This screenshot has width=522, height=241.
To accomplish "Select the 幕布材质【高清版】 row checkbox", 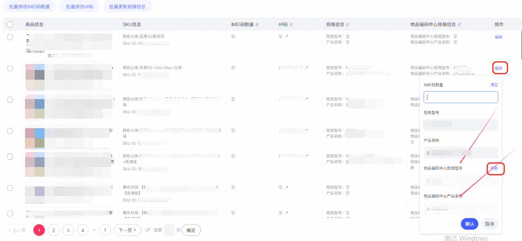I will [x=10, y=188].
